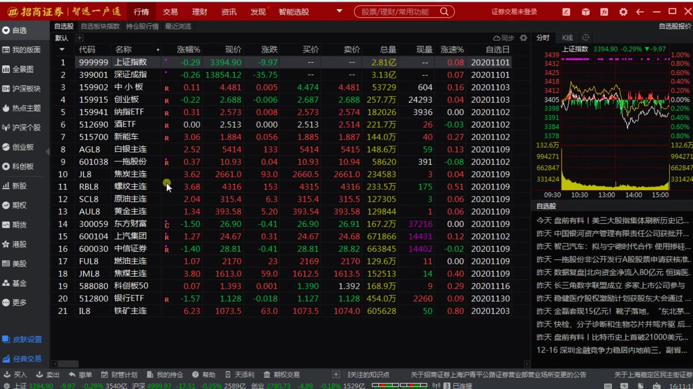Open 美股 US stocks section
This screenshot has width=693, height=389.
click(x=14, y=264)
